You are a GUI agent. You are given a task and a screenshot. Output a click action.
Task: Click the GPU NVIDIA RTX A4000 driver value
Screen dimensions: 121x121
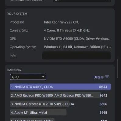pos(77,39)
